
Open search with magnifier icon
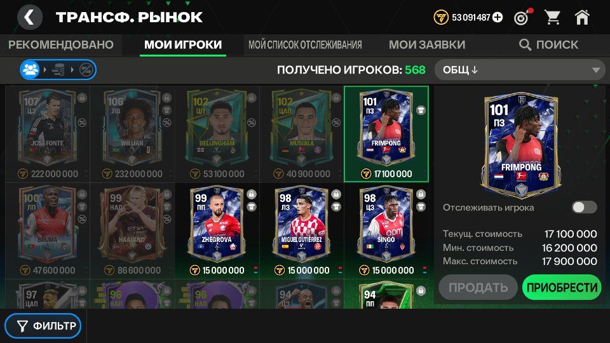525,44
